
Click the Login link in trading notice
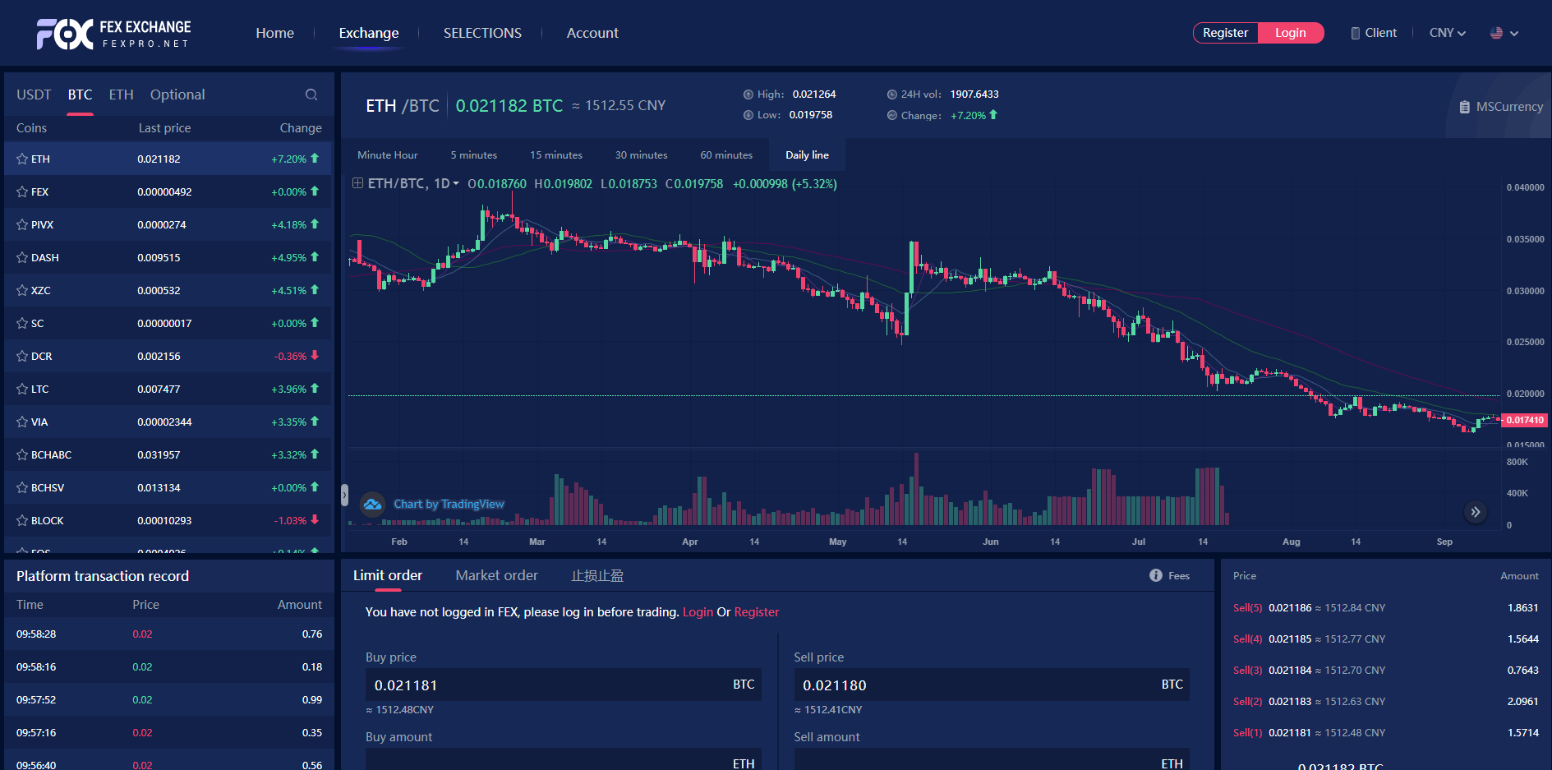tap(698, 612)
